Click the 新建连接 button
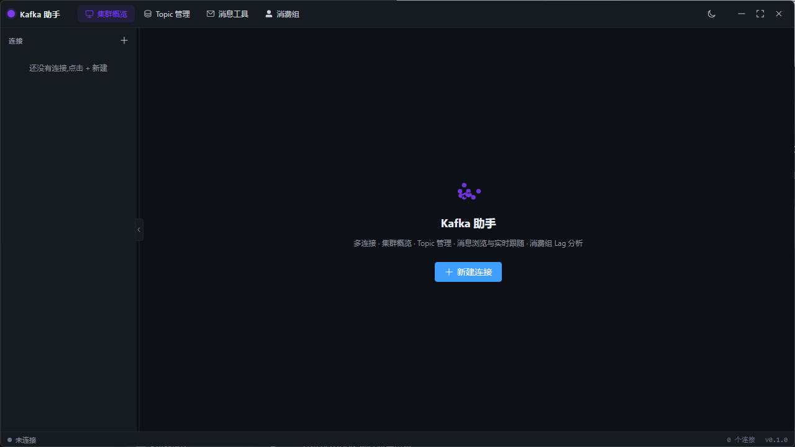Screen dimensions: 795x447 pyautogui.click(x=468, y=272)
